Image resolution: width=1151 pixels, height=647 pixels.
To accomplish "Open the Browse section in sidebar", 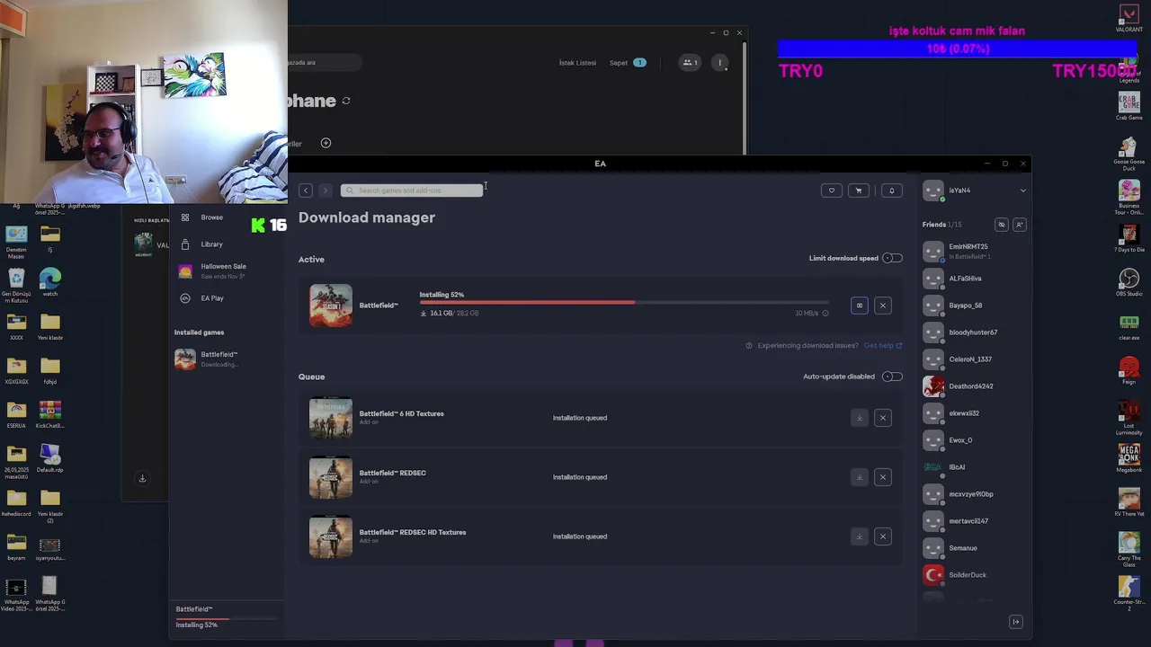I will coord(212,217).
